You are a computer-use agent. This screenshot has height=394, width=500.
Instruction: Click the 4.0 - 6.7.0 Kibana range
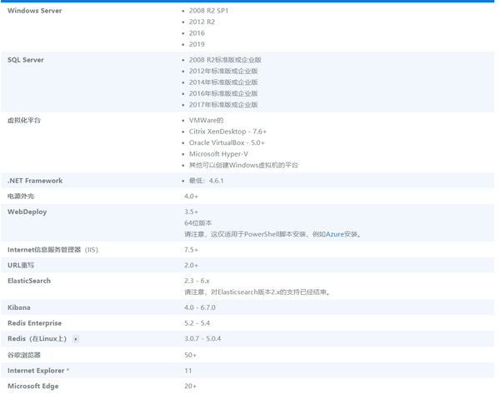click(x=200, y=308)
